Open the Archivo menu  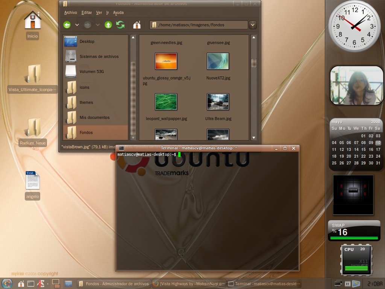coord(70,12)
